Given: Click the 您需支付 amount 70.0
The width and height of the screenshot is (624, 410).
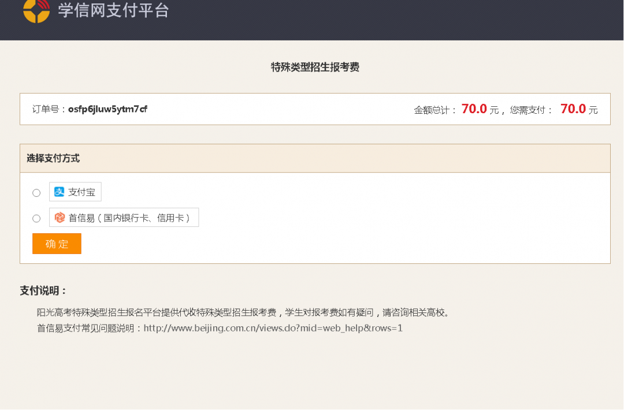Looking at the screenshot, I should point(573,109).
